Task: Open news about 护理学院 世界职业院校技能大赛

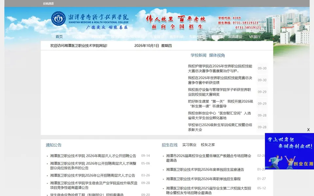Action: (x=220, y=68)
